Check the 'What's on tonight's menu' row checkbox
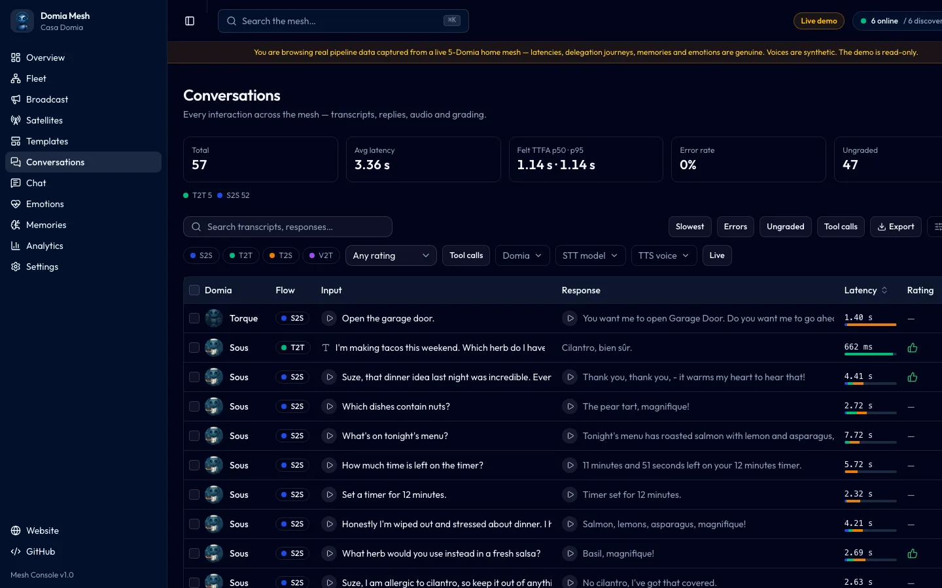Viewport: 942px width, 588px height. 194,436
